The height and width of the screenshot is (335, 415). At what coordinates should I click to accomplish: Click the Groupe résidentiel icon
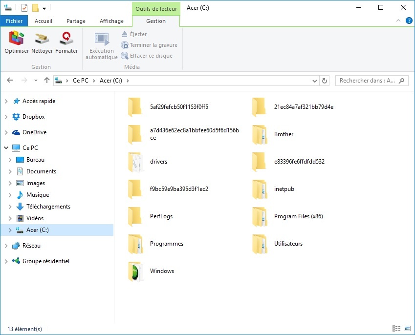(16, 261)
